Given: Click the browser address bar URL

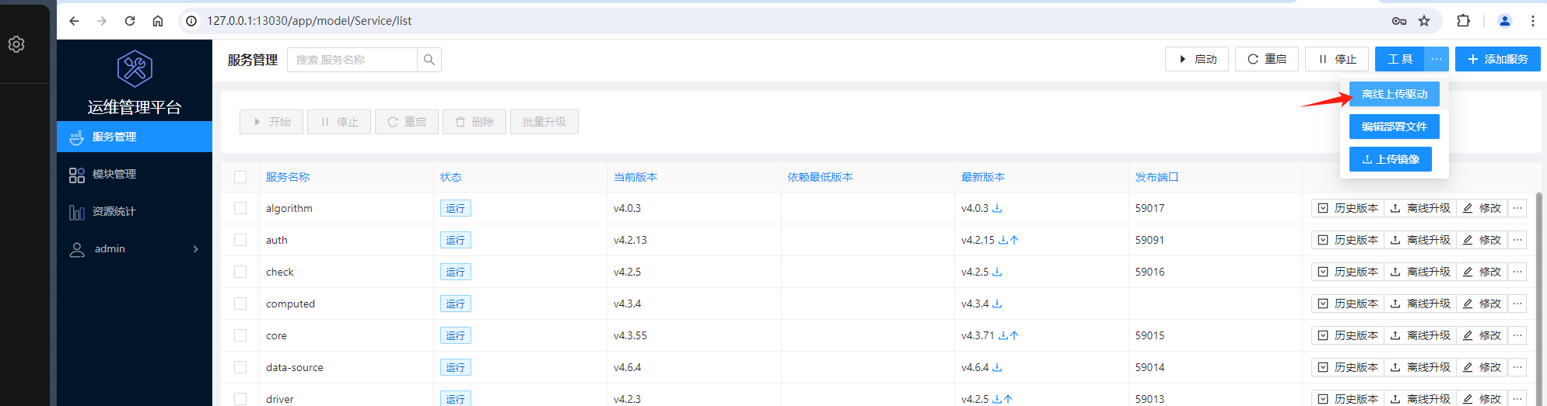Looking at the screenshot, I should click(310, 21).
